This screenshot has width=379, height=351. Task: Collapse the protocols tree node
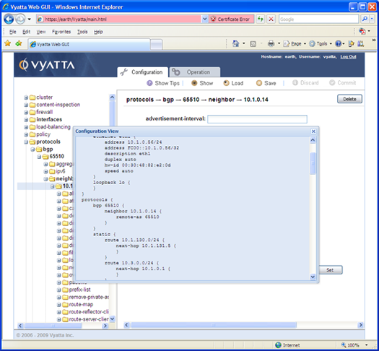point(26,142)
